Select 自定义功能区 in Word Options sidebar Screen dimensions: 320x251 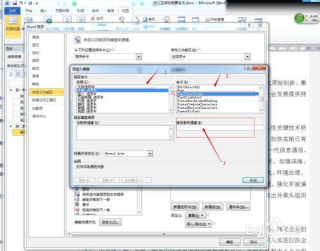[x=46, y=92]
